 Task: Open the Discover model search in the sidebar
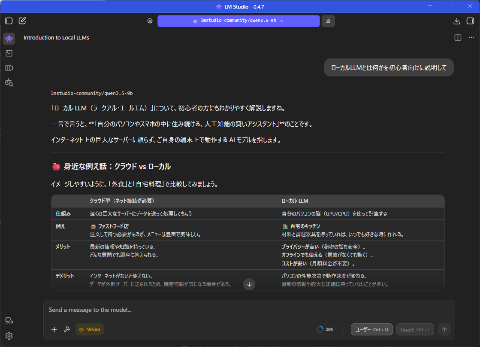[9, 83]
